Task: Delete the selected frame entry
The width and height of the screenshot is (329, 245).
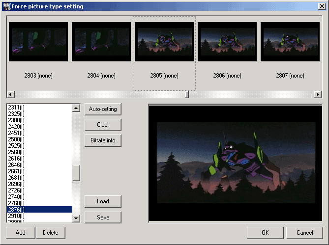Action: tap(50, 233)
